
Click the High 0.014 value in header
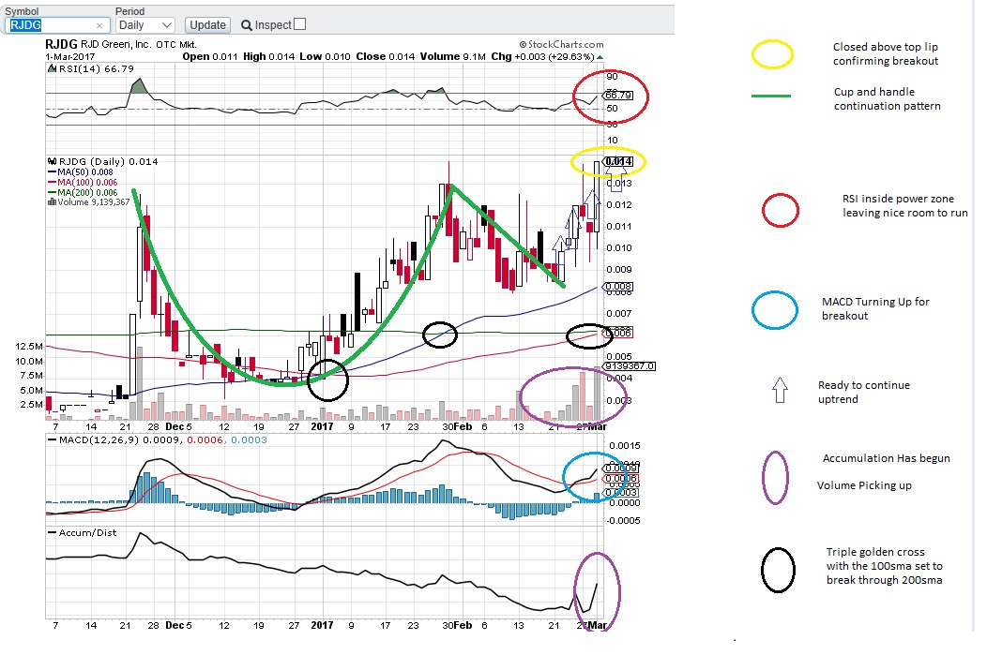[x=268, y=56]
